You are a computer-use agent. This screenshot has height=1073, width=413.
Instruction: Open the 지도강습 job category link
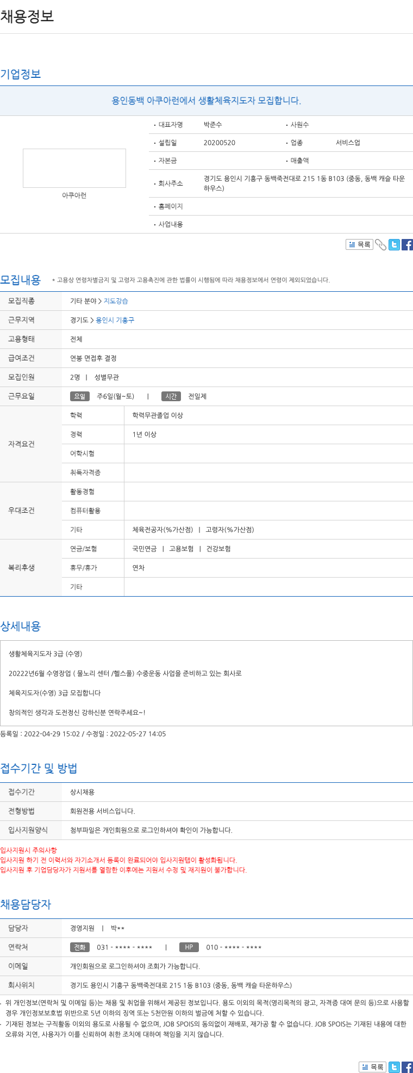point(116,301)
